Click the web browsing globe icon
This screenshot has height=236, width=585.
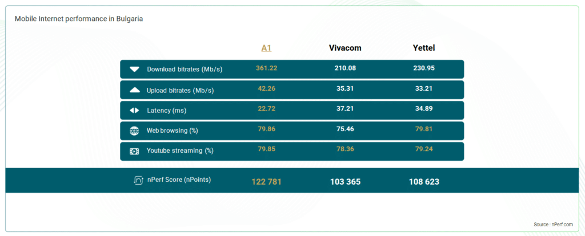click(134, 131)
